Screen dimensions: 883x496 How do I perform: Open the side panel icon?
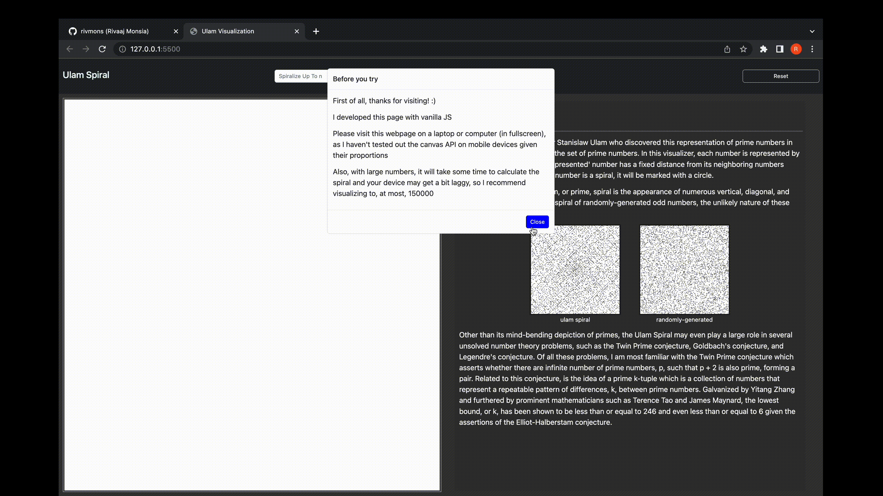[x=779, y=49]
